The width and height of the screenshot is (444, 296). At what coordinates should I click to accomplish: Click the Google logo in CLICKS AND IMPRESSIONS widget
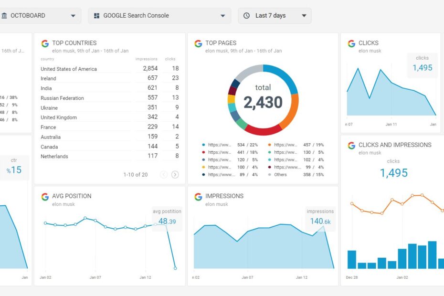tap(351, 145)
